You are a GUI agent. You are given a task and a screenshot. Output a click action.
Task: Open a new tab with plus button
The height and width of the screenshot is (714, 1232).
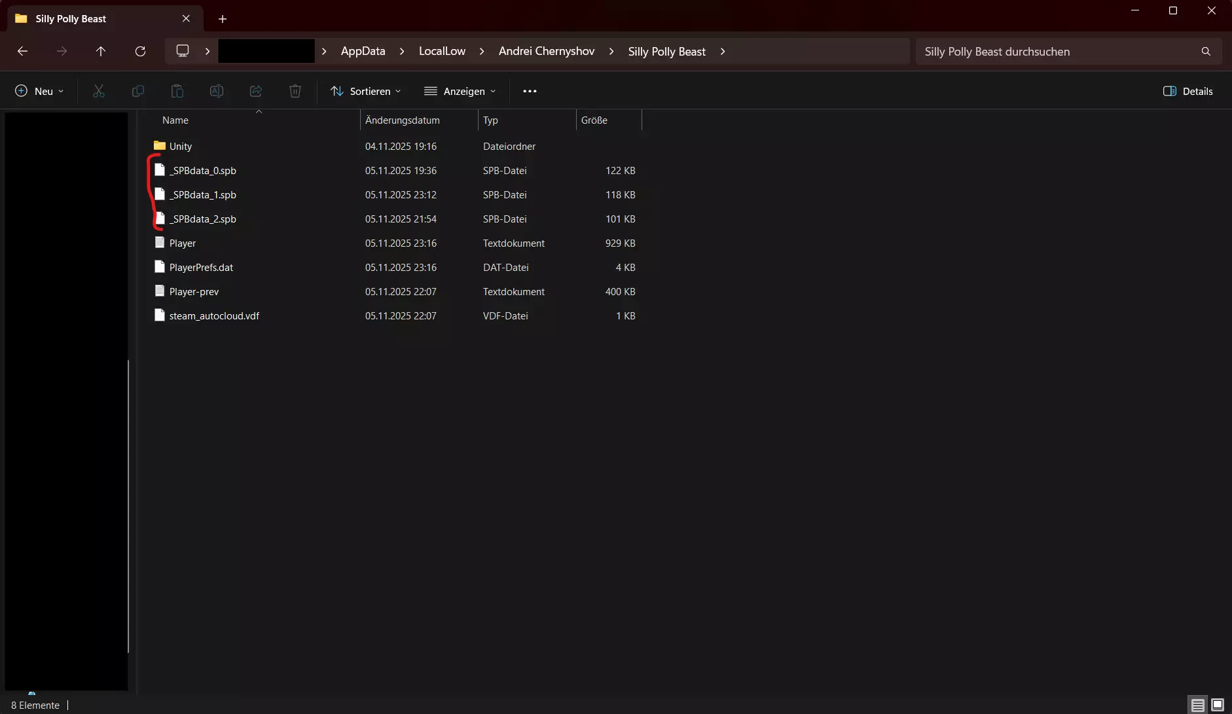tap(223, 19)
